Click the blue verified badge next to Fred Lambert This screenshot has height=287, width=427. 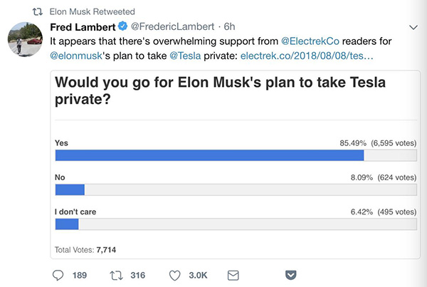click(122, 27)
